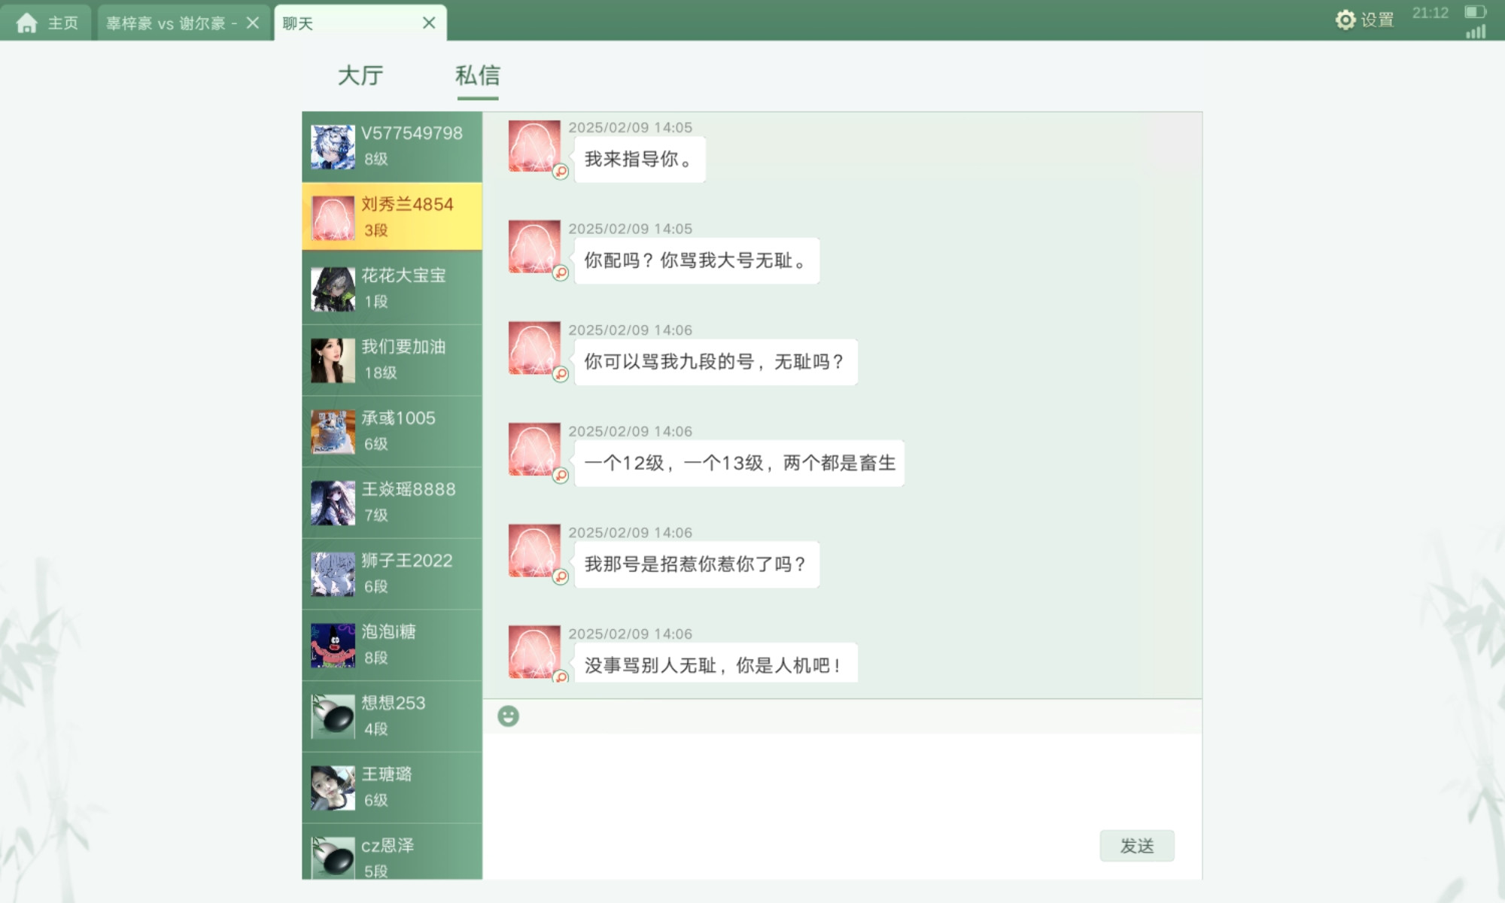This screenshot has height=903, width=1505.
Task: Switch to the 大厅 tab
Action: pyautogui.click(x=360, y=75)
